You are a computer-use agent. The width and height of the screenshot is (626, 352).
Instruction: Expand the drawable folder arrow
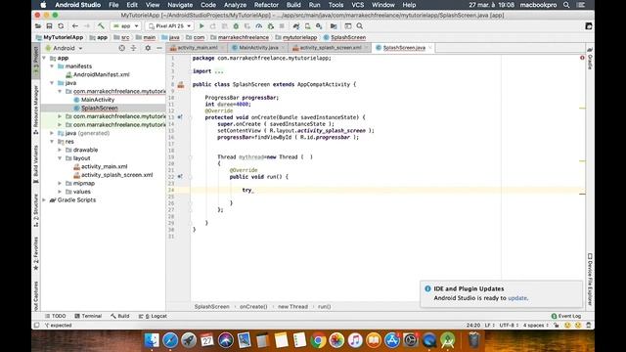pos(60,150)
